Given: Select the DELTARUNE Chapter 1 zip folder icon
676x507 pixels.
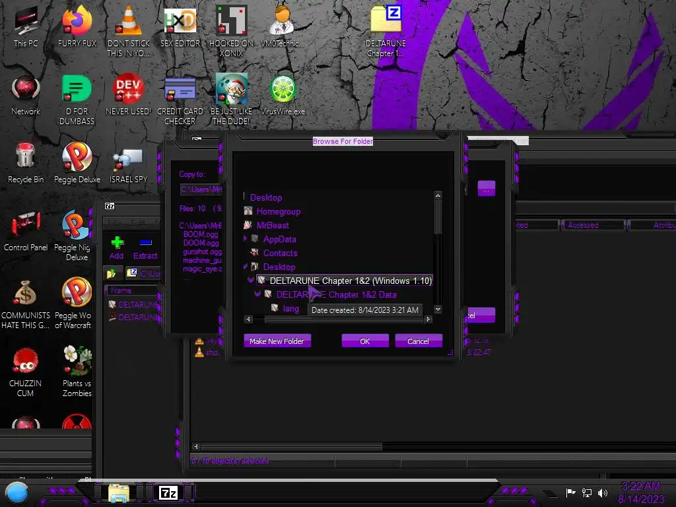Looking at the screenshot, I should (386, 31).
